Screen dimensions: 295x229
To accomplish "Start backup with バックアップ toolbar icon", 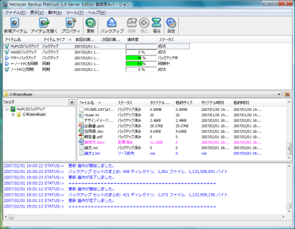I will pos(112,23).
